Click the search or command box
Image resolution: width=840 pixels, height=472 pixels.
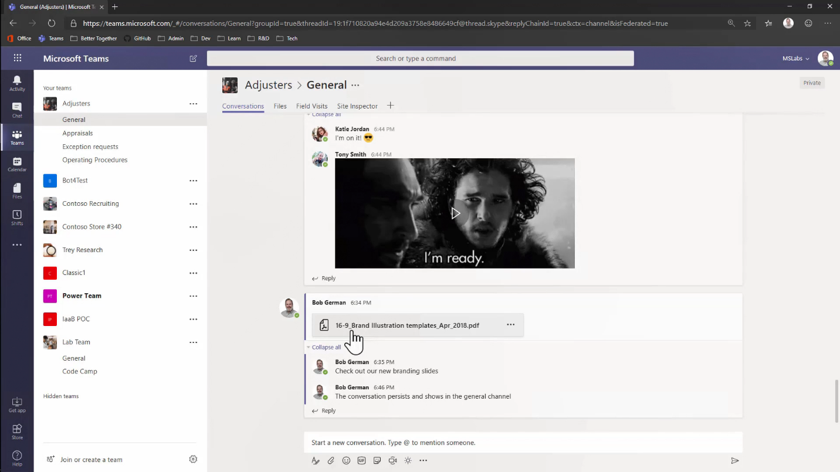pyautogui.click(x=420, y=59)
